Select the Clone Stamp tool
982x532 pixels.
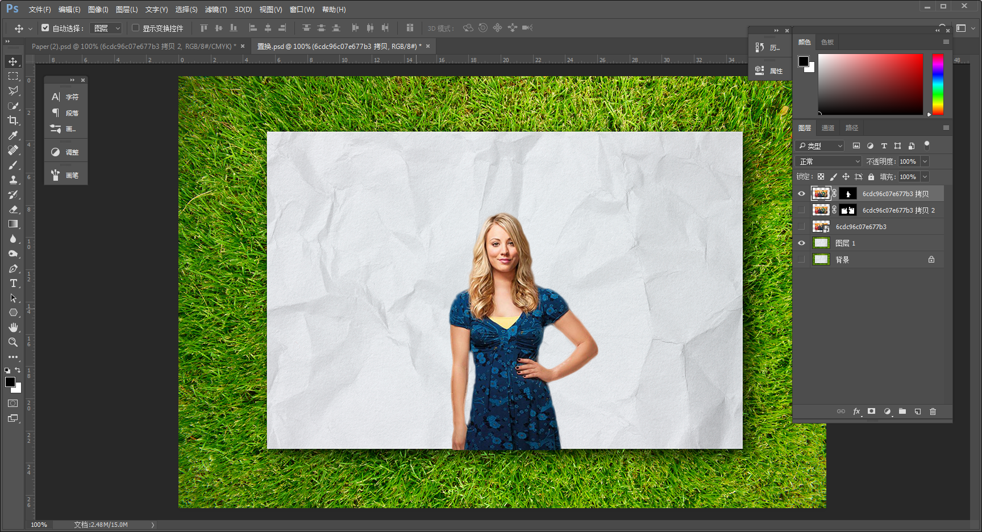13,180
